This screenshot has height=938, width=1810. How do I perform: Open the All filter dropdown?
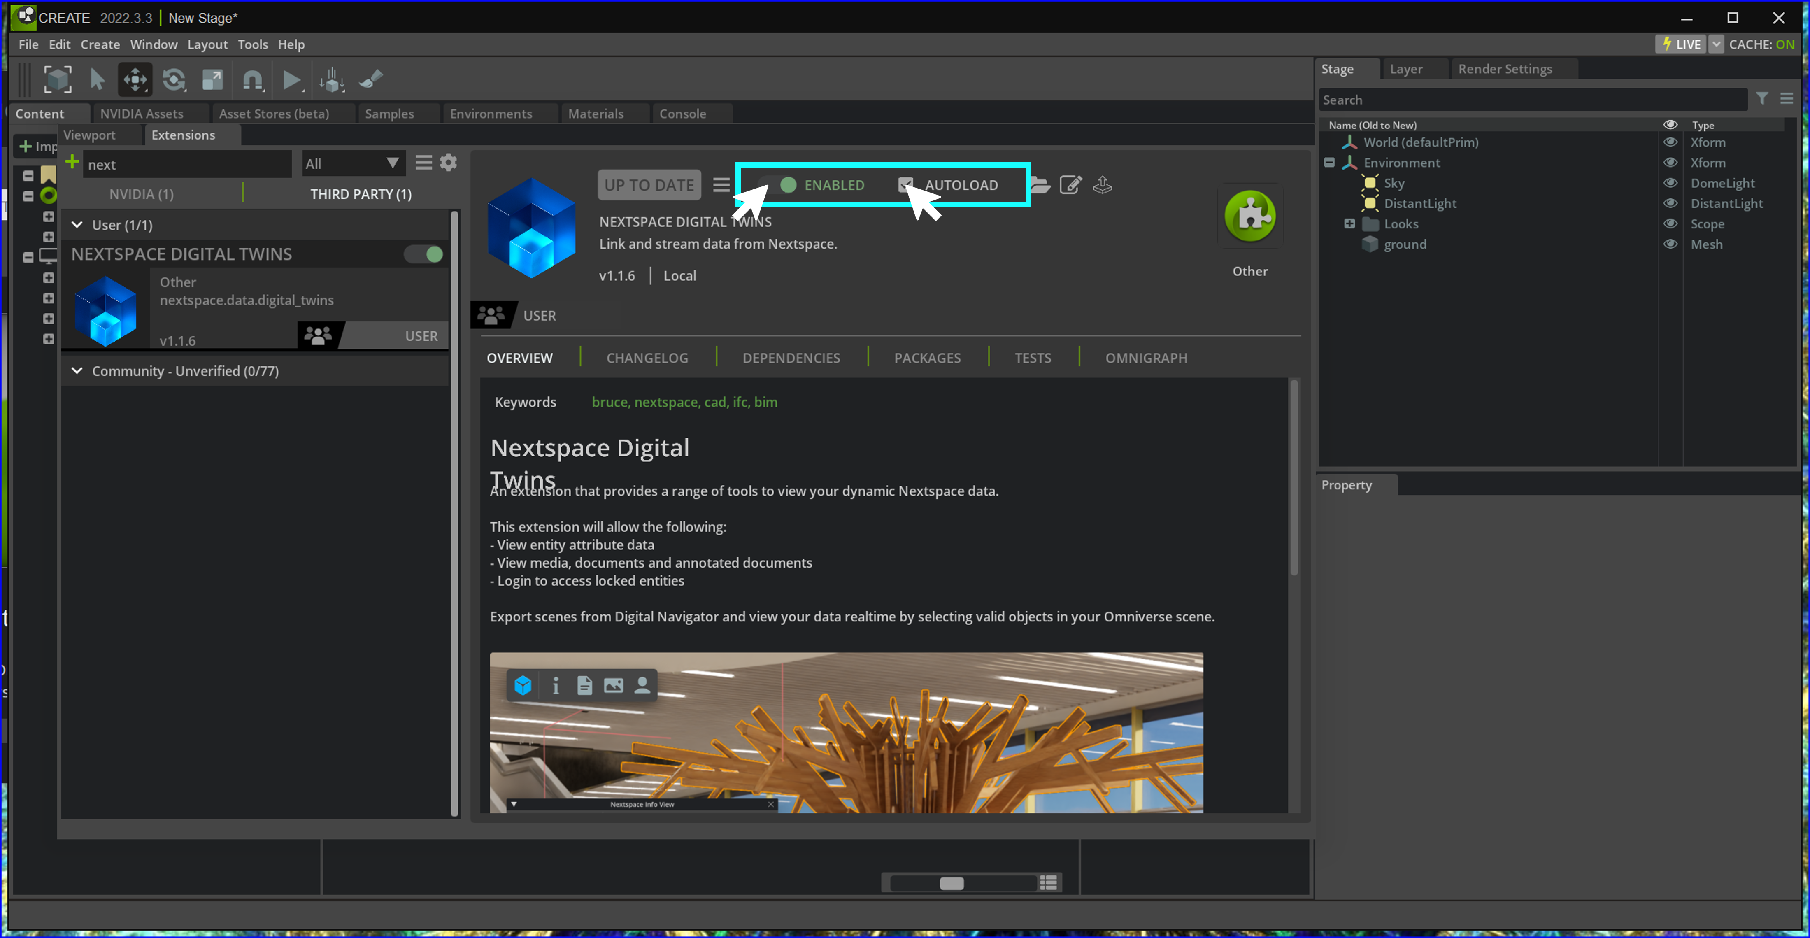[x=352, y=164]
